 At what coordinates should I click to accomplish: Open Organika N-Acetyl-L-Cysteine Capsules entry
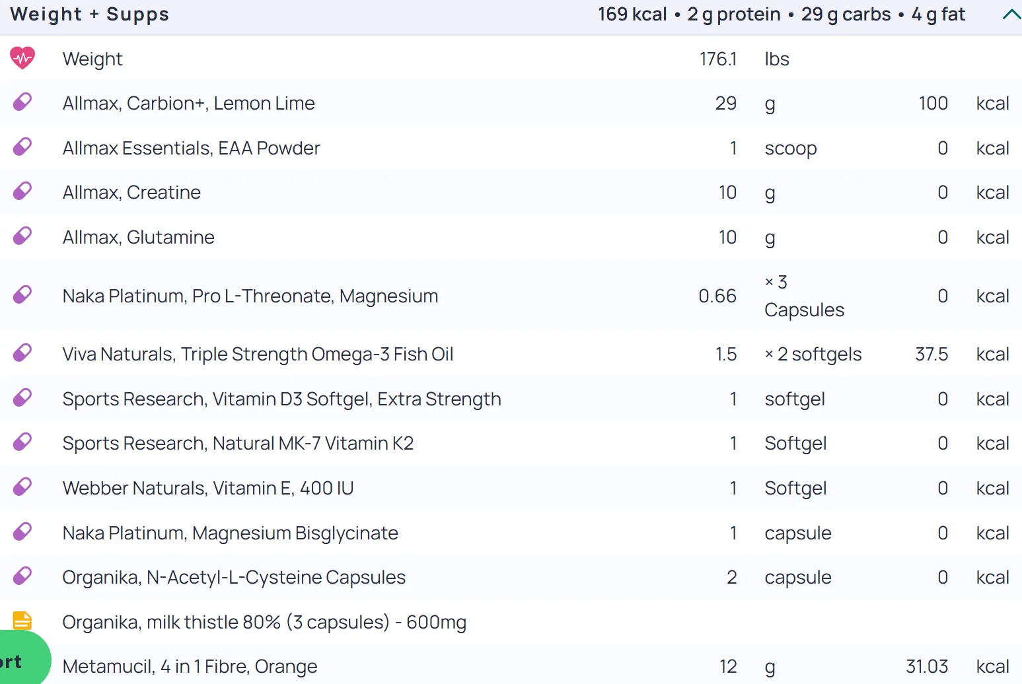tap(235, 578)
